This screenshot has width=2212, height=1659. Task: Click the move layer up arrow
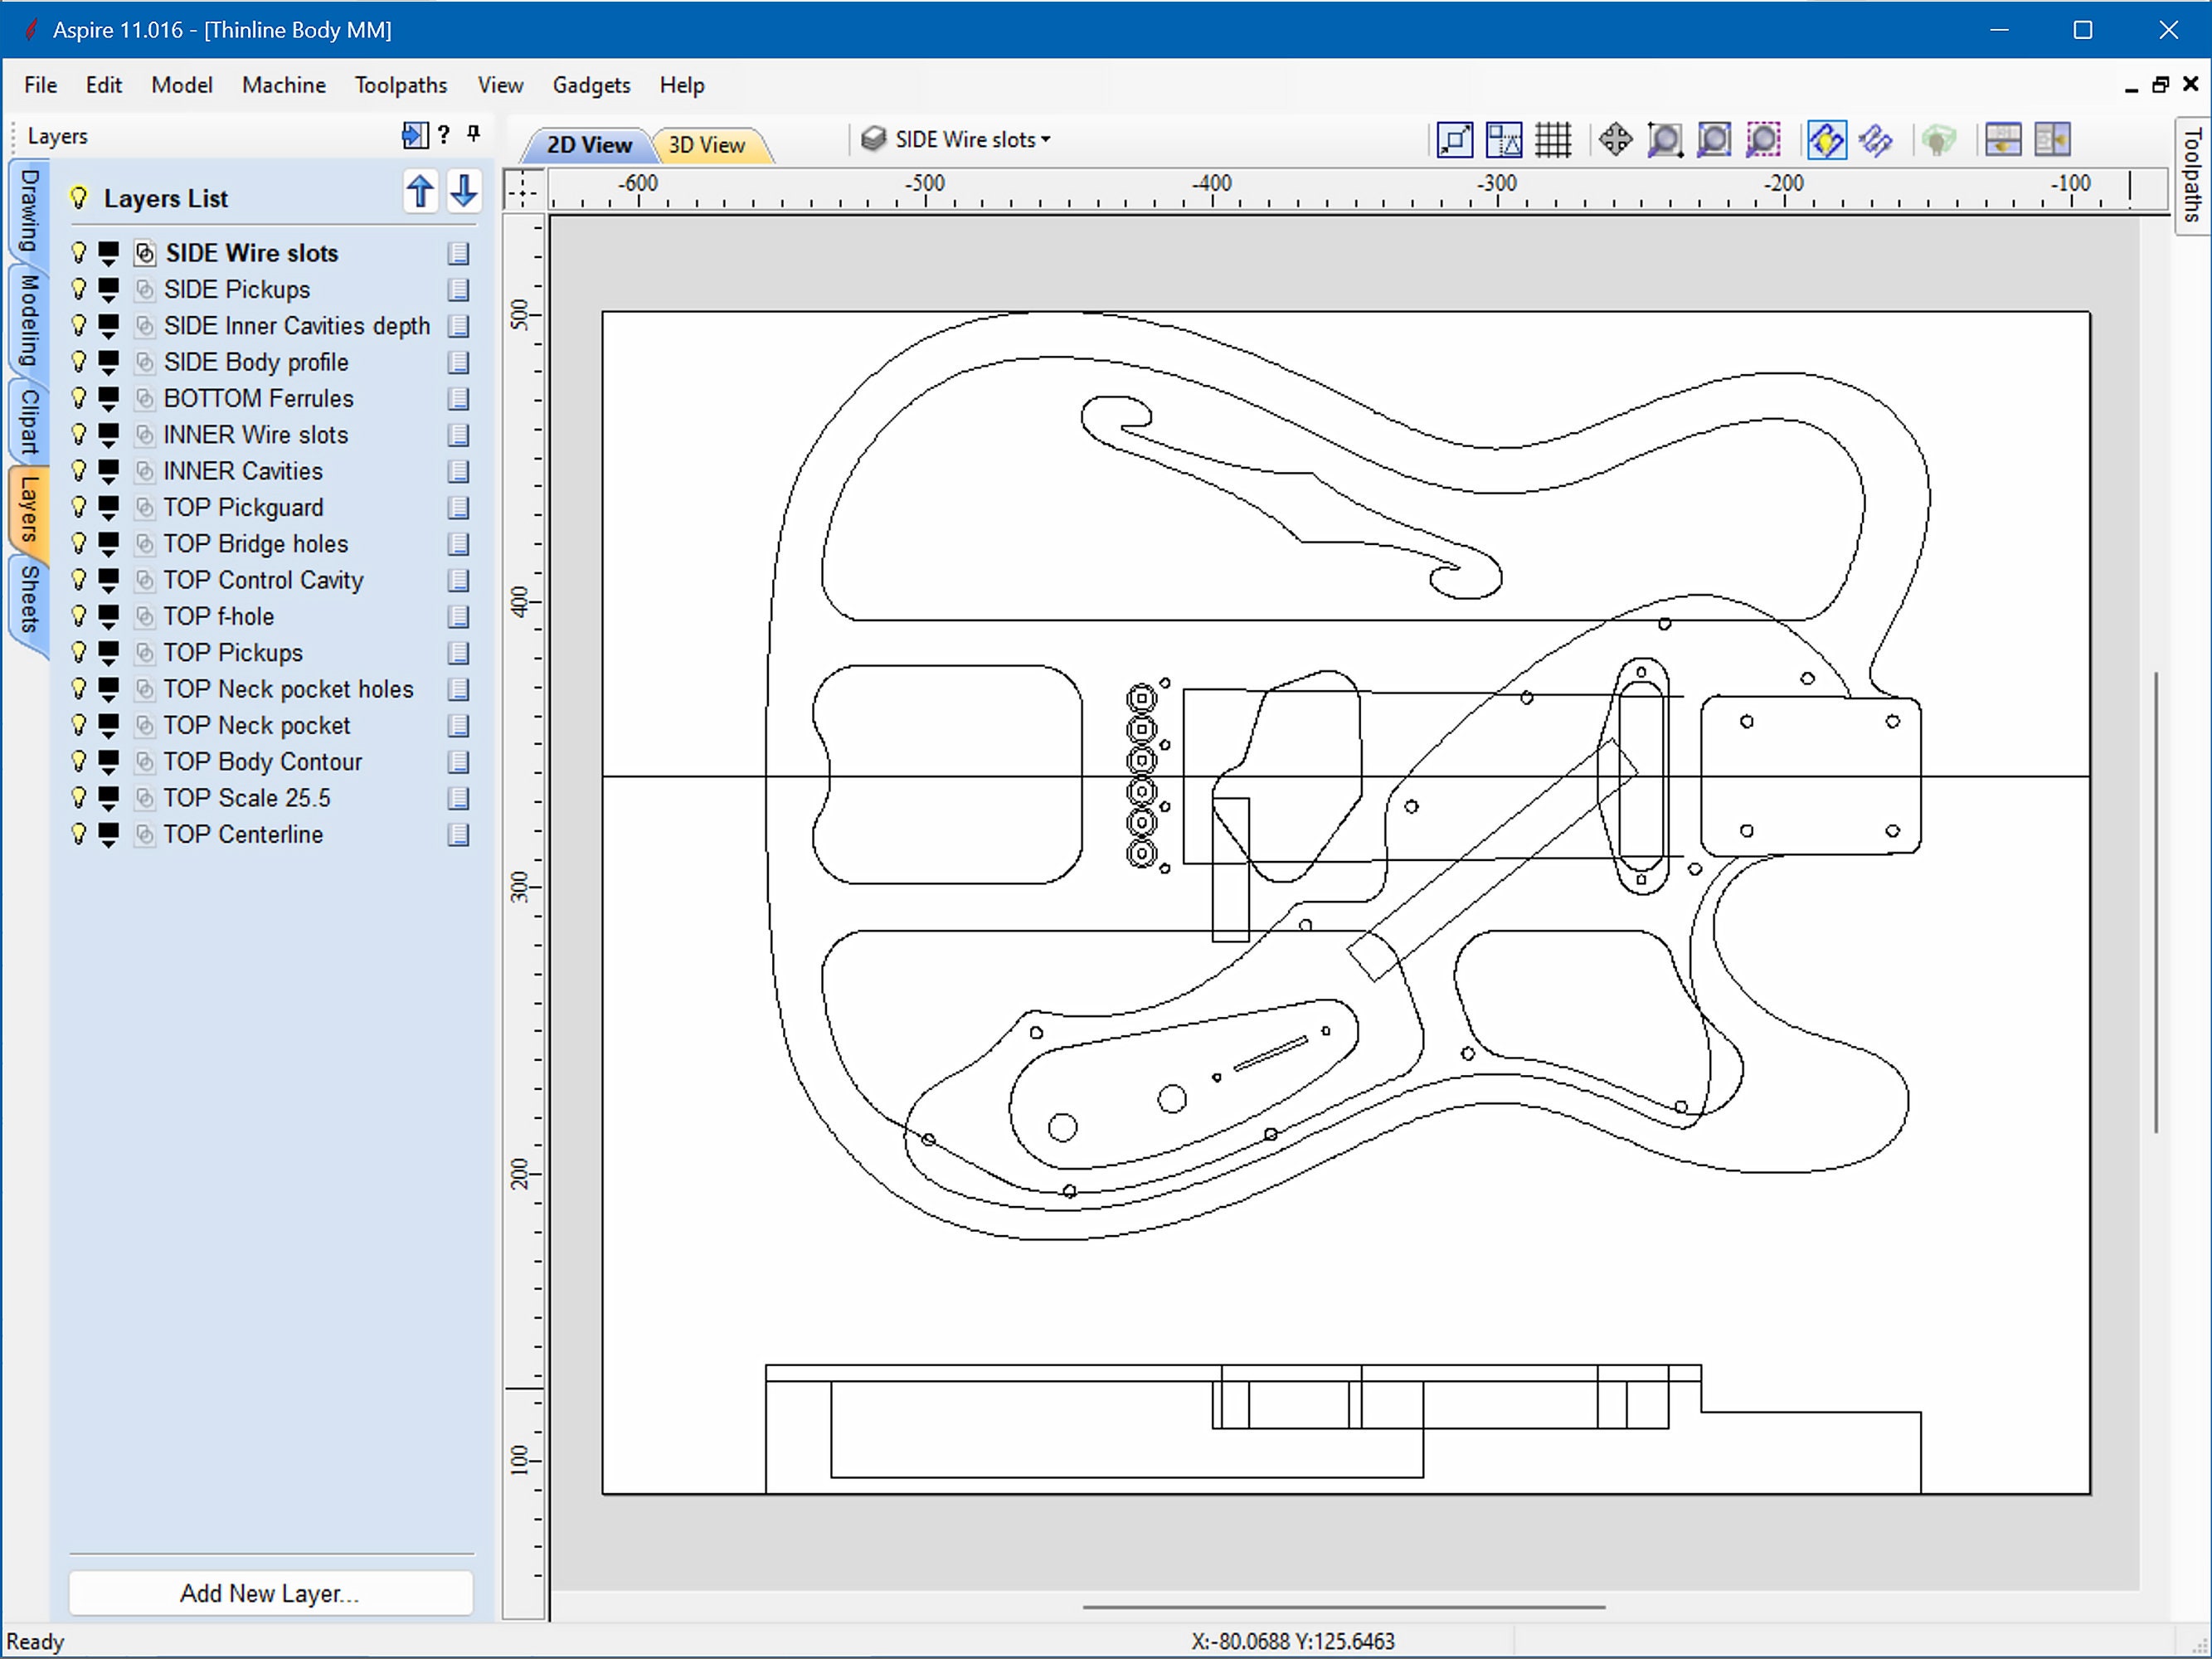[421, 192]
